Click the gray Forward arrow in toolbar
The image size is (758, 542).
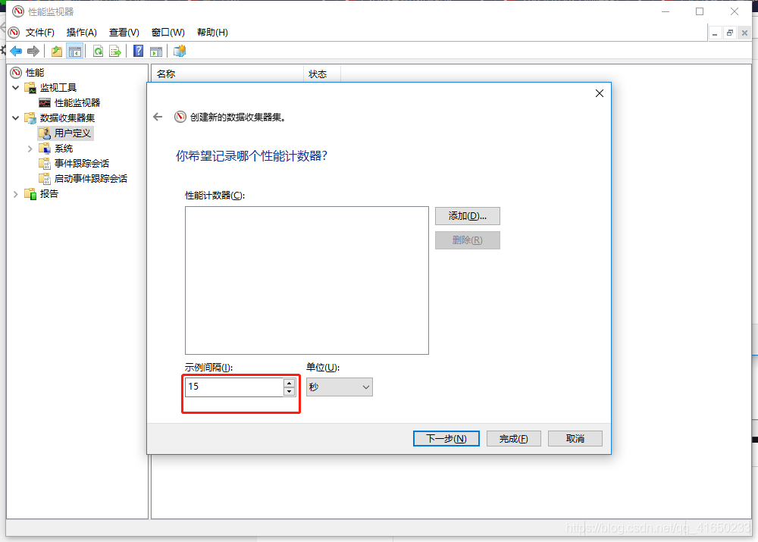click(33, 51)
